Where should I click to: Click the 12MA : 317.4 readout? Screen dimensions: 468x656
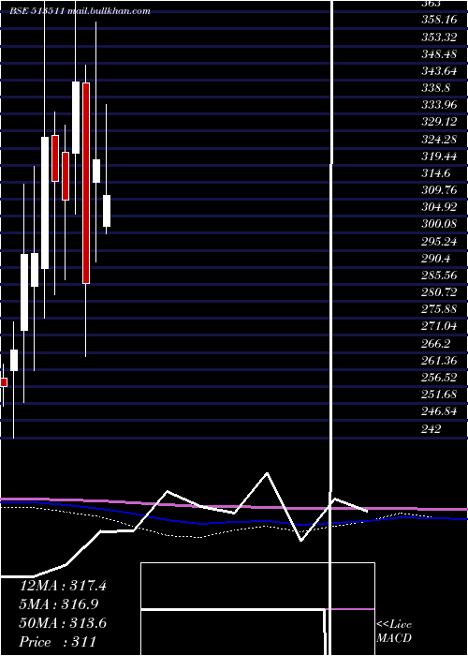coord(63,586)
